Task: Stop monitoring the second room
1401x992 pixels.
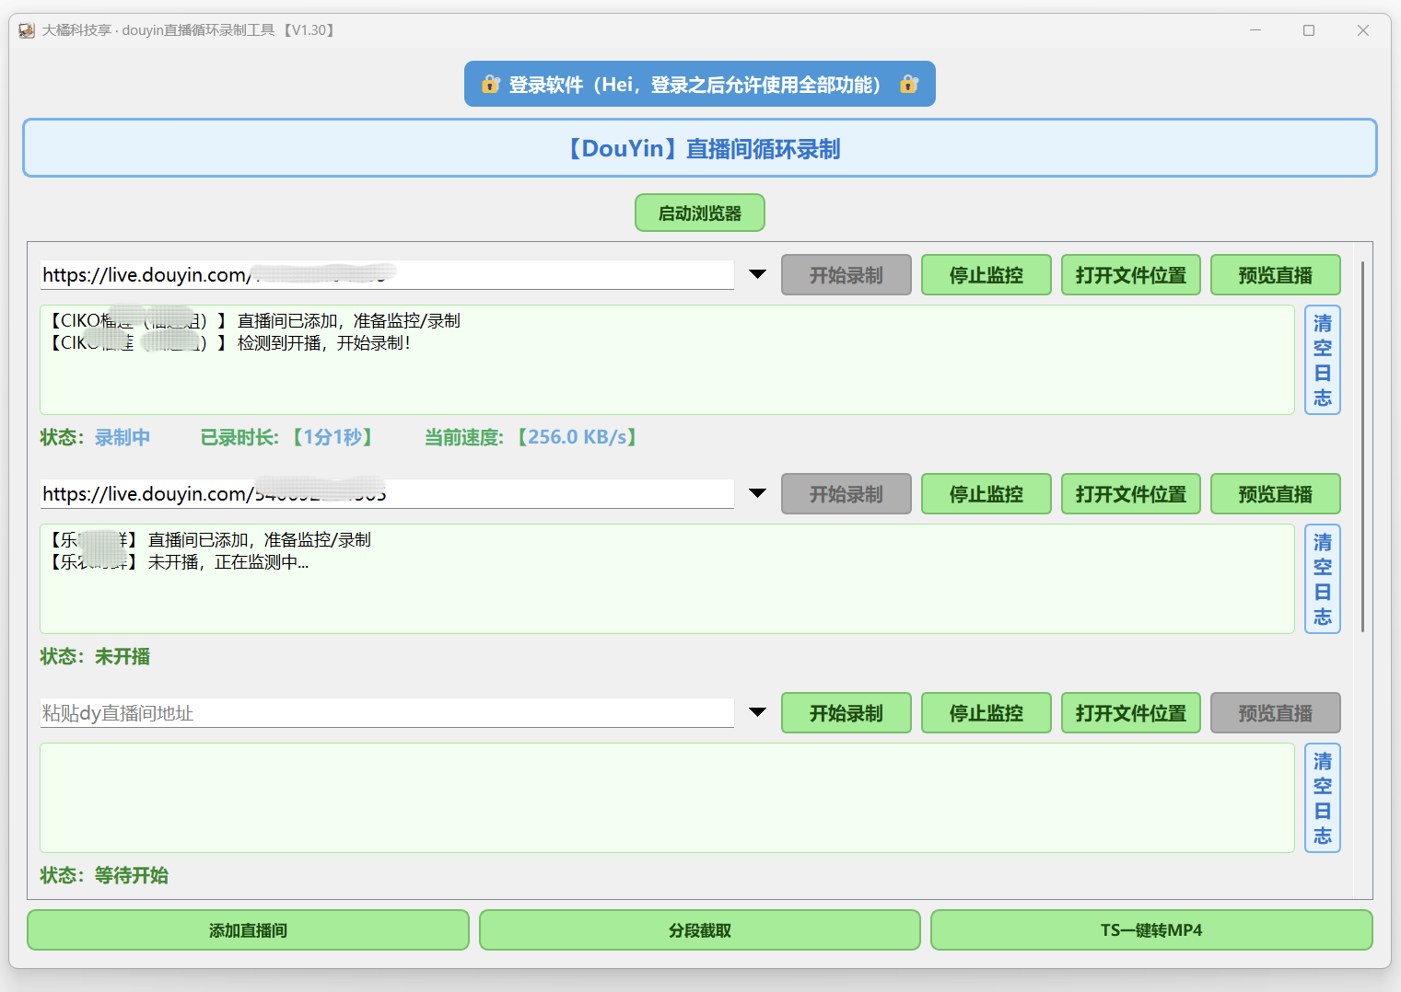Action: (987, 494)
